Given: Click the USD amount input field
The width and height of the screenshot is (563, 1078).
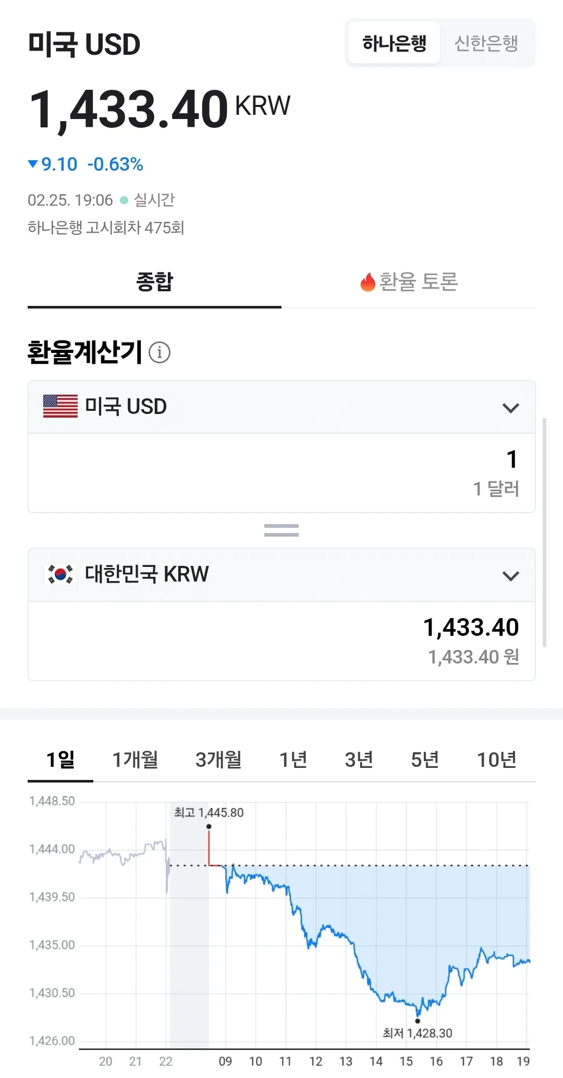Looking at the screenshot, I should 281,473.
